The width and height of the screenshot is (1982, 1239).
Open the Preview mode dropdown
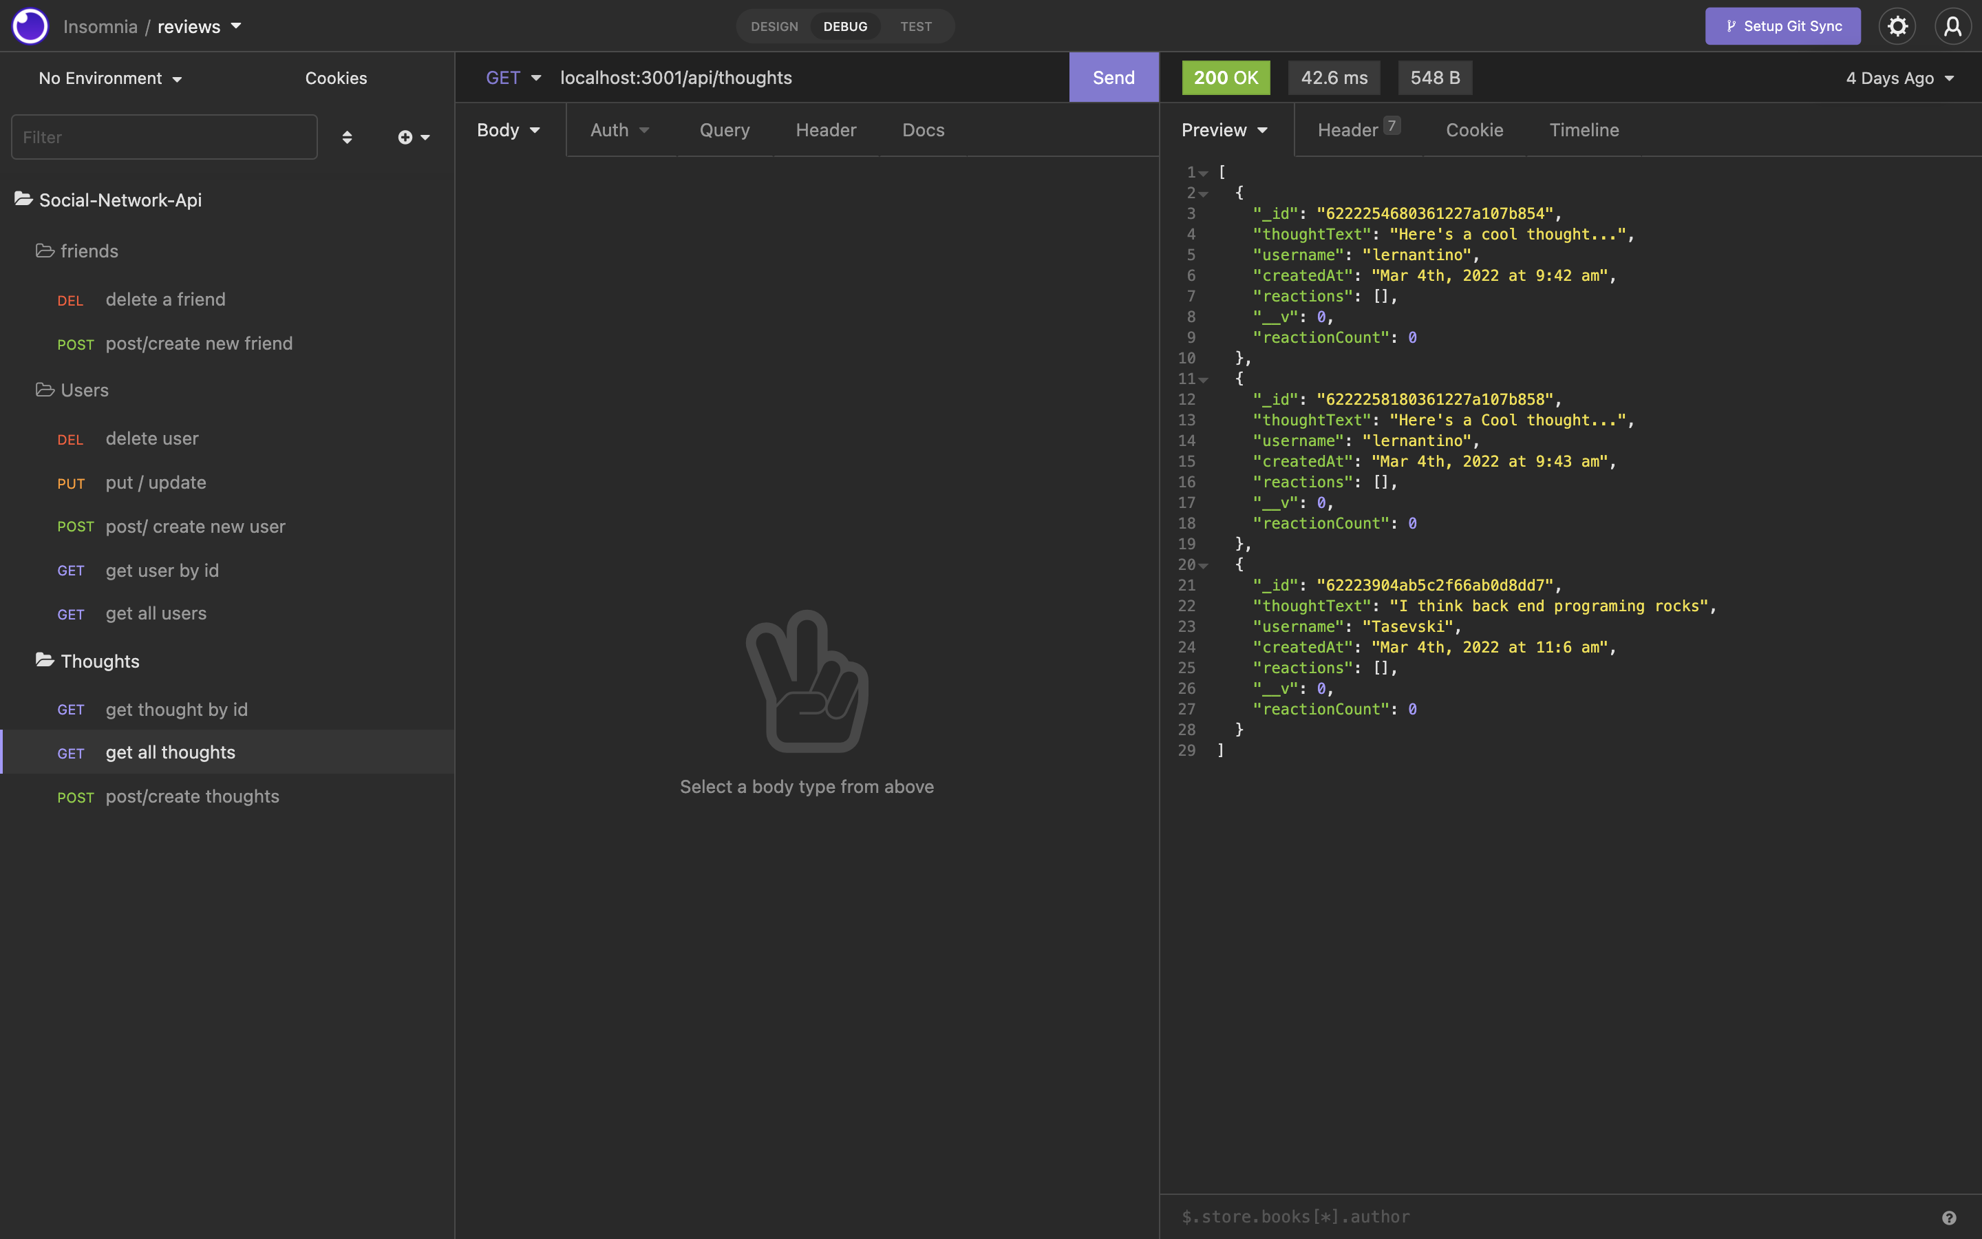click(x=1224, y=129)
